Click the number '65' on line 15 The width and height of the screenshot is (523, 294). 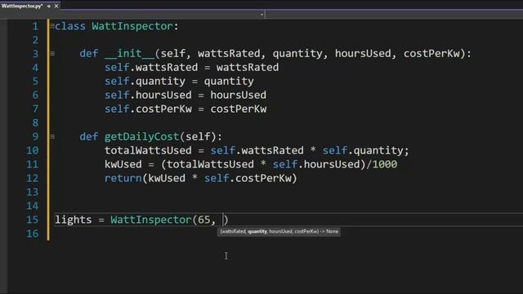coord(204,220)
